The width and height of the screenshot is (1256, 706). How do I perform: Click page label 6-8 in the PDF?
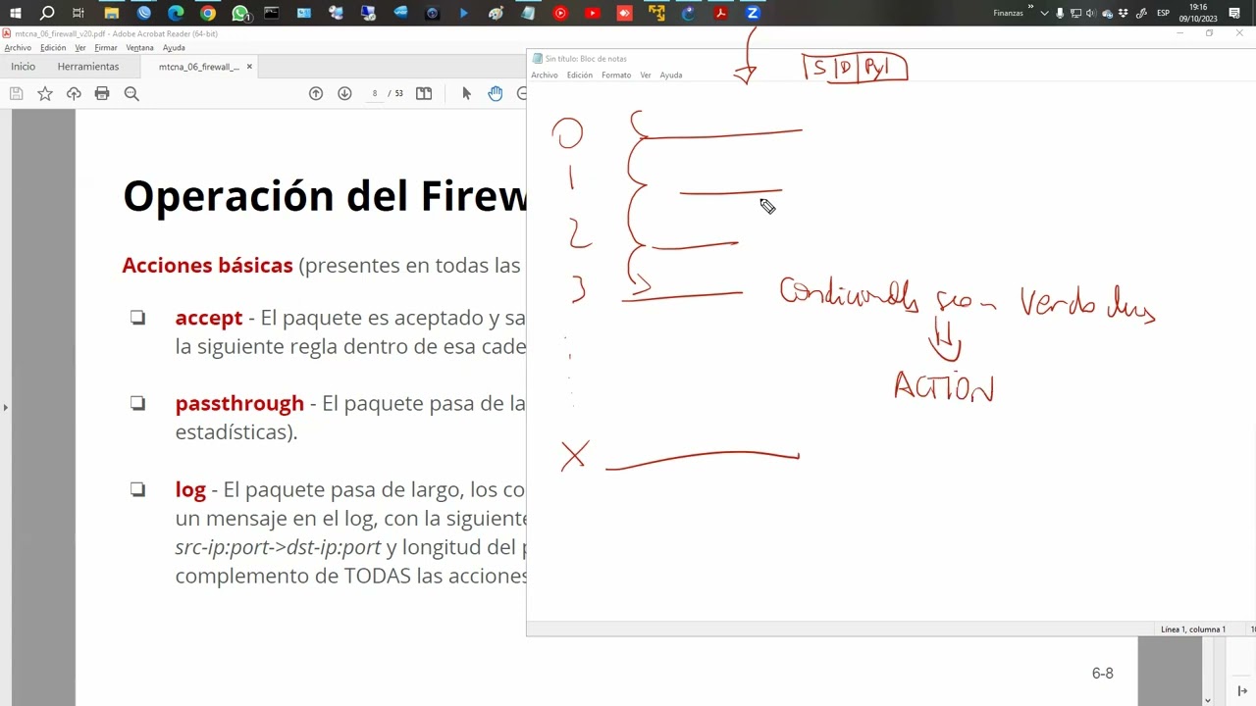point(1103,674)
